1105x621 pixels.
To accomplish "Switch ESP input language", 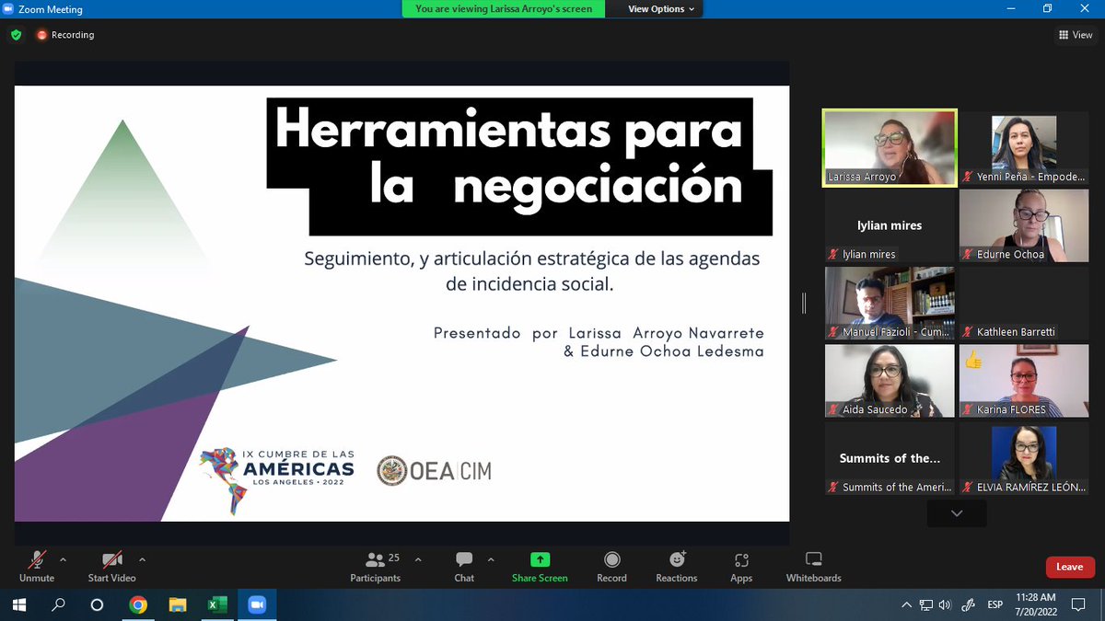I will (995, 604).
